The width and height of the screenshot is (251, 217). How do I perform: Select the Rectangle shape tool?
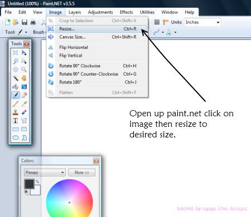[x=16, y=129]
